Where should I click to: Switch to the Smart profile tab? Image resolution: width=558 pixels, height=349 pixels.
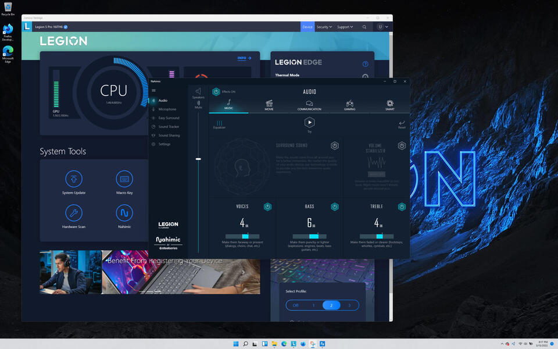[390, 105]
